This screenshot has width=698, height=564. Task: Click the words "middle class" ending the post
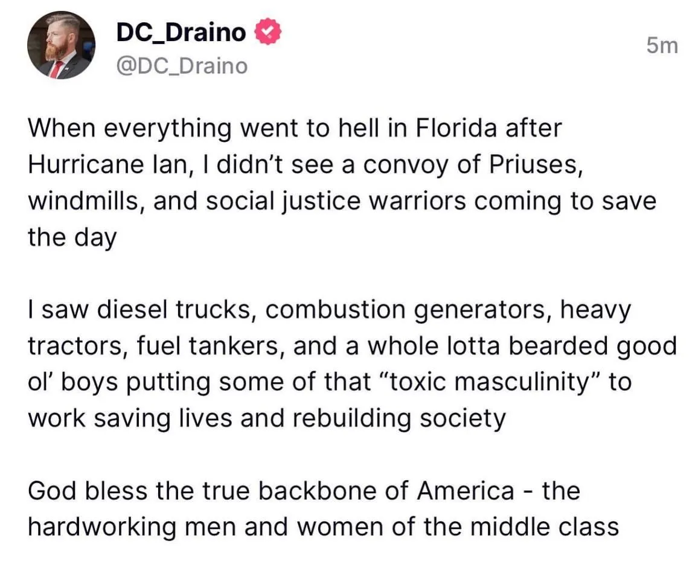pos(545,527)
